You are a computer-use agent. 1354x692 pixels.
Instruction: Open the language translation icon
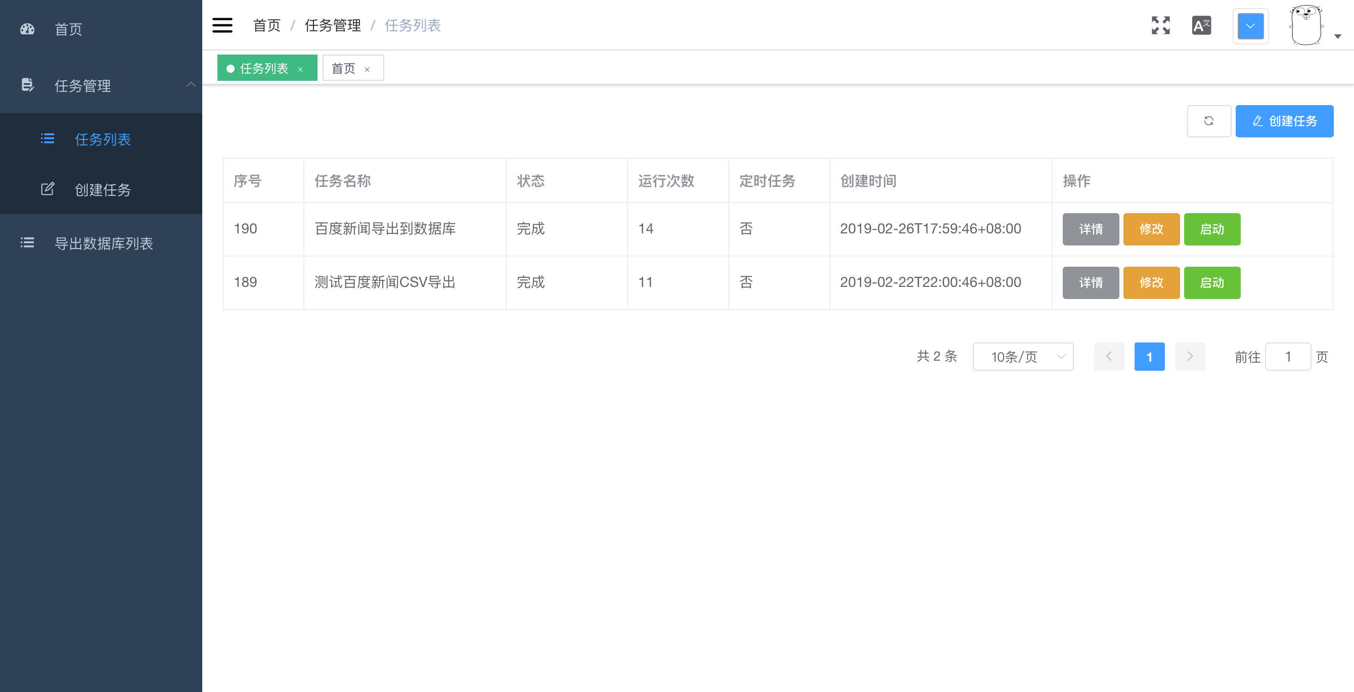[1201, 25]
